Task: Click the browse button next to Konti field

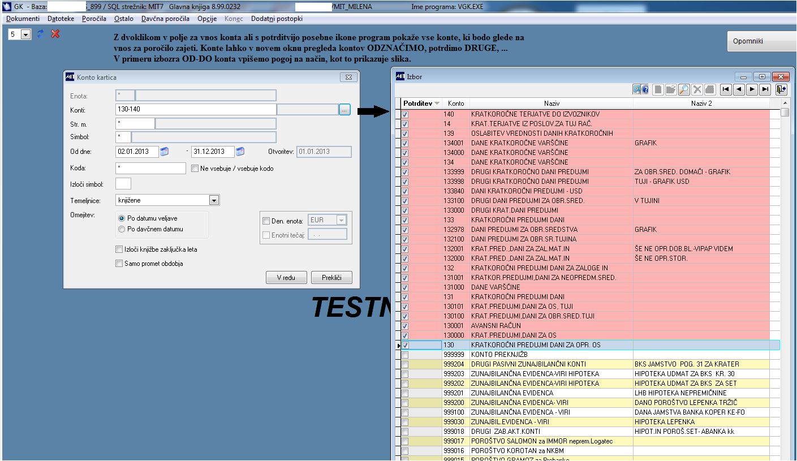Action: click(x=345, y=110)
